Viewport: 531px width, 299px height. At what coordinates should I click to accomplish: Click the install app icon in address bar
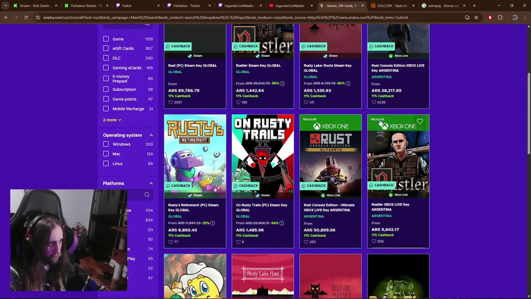pos(467,17)
